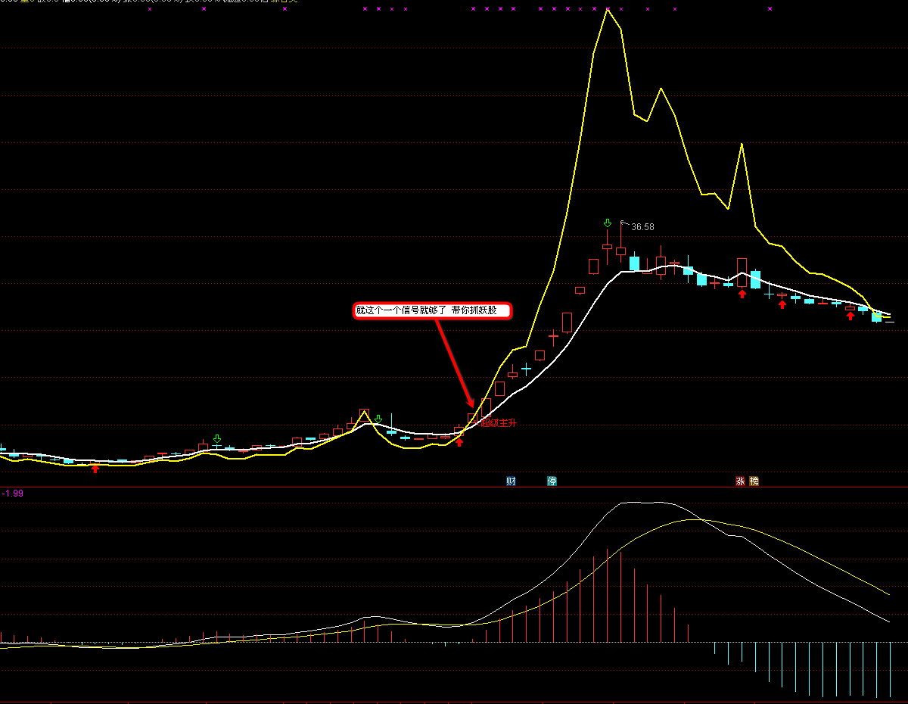The width and height of the screenshot is (908, 704).
Task: Click the rightmost magenta x marker at top
Action: [x=770, y=9]
